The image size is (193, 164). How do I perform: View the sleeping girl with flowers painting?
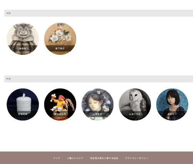(x=98, y=104)
